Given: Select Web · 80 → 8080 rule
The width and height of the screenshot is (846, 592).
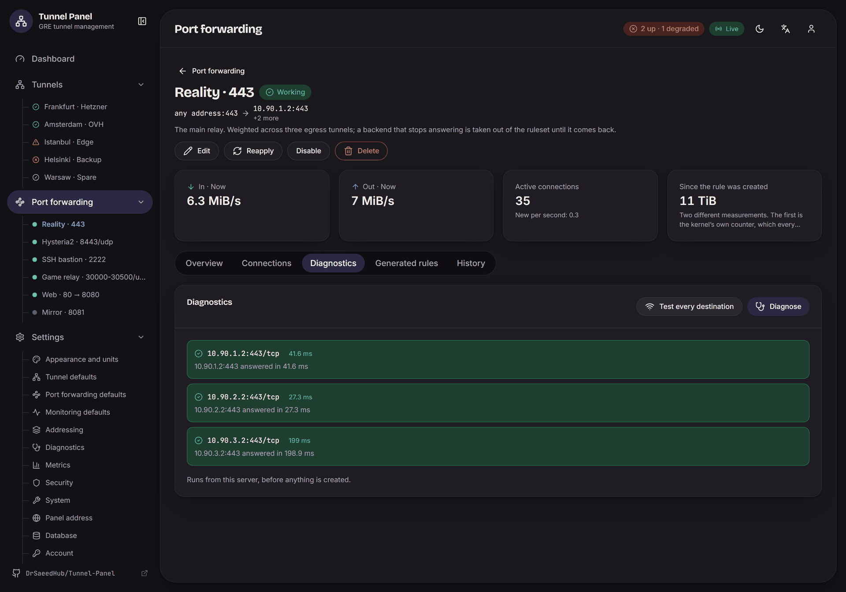Looking at the screenshot, I should [70, 295].
